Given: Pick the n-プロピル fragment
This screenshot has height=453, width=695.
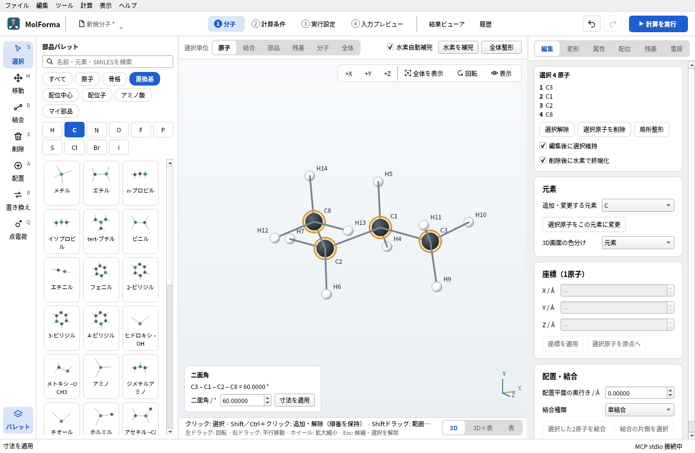Looking at the screenshot, I should click(x=141, y=183).
